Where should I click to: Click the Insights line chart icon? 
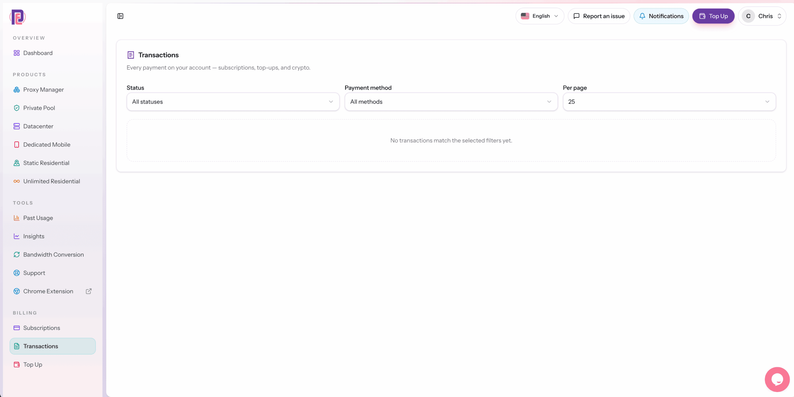(x=17, y=236)
